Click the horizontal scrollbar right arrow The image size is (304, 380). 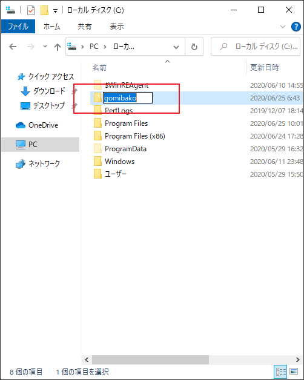tap(297, 359)
